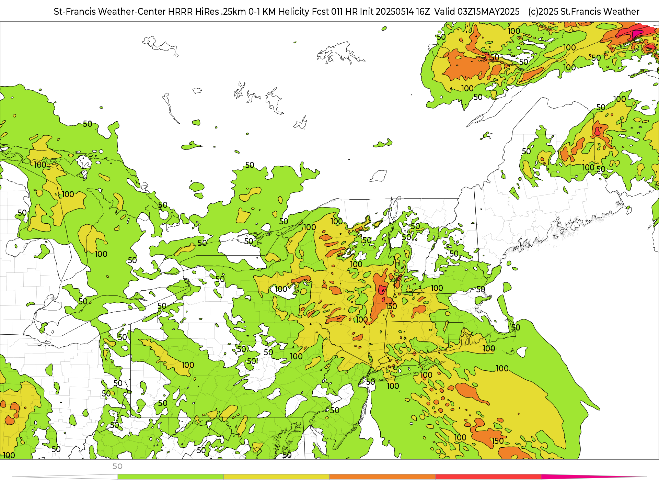Click the gray '50' label above the color bar
659x481 pixels.
pos(117,466)
